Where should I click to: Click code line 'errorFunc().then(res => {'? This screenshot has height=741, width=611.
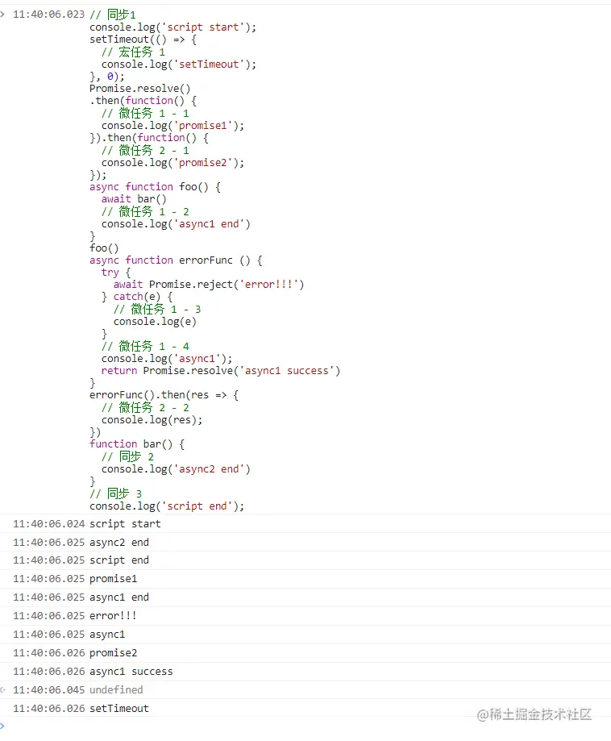[x=164, y=394]
